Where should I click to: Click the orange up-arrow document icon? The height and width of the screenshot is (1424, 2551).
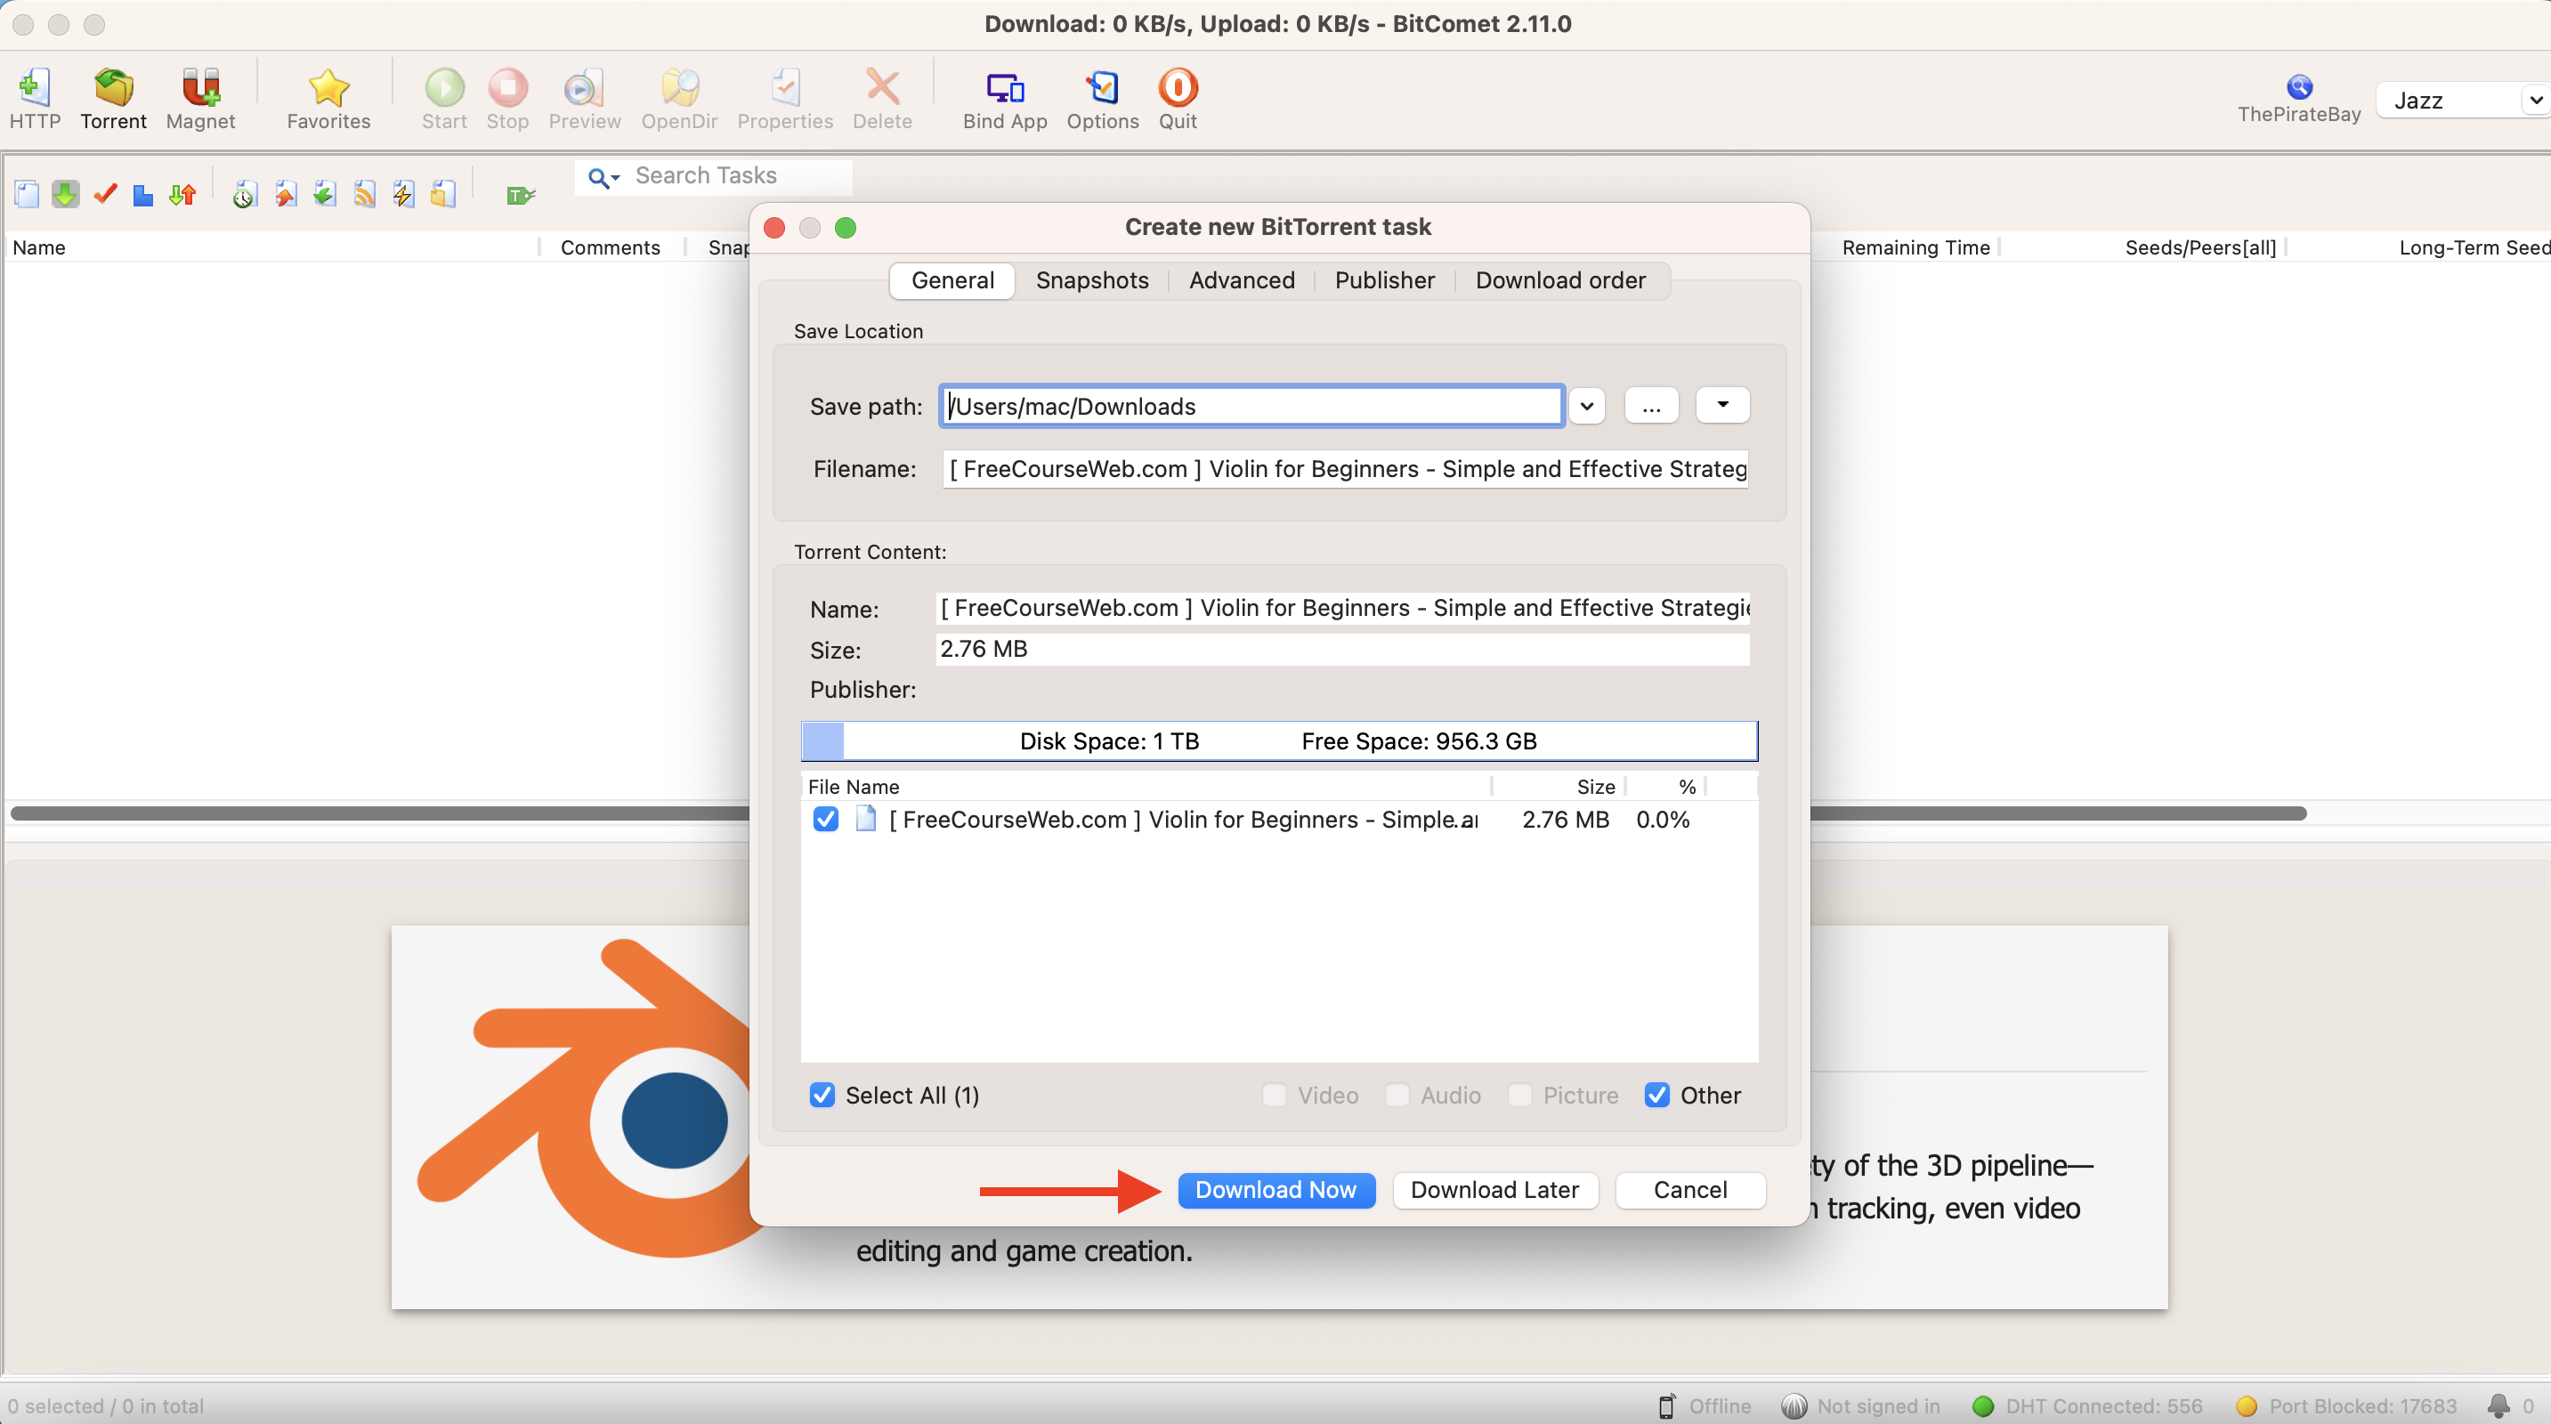[x=285, y=194]
